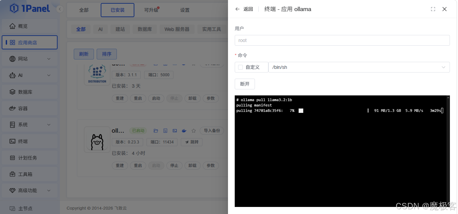Expand the 系统 sidebar menu
The width and height of the screenshot is (458, 214).
[x=30, y=125]
